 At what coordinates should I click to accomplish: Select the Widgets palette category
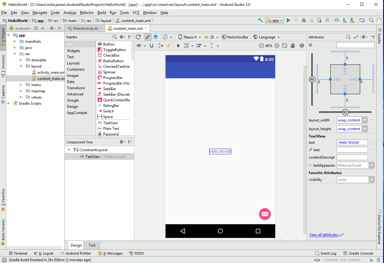[x=74, y=51]
